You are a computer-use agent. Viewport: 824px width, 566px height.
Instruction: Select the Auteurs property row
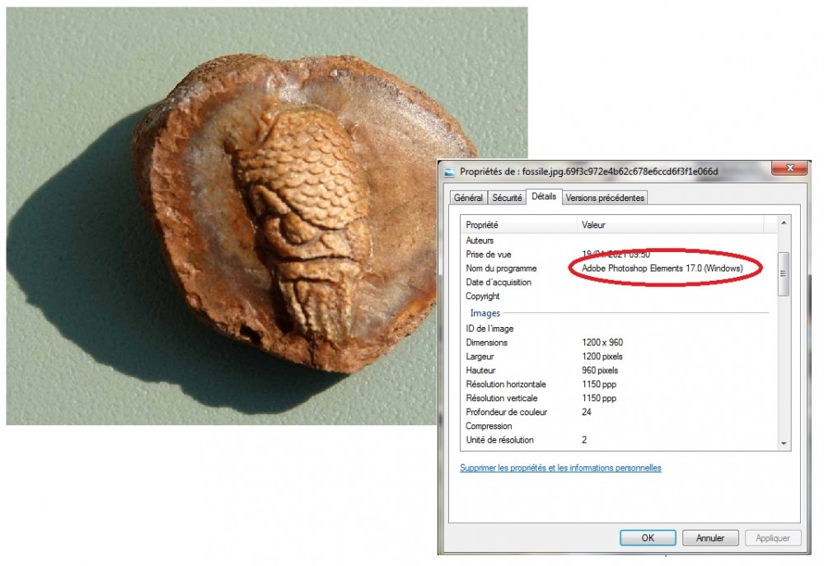(x=480, y=241)
